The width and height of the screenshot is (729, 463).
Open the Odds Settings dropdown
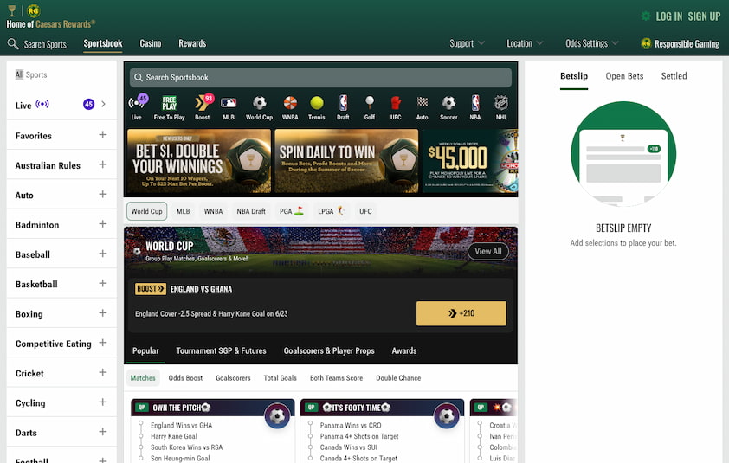592,43
